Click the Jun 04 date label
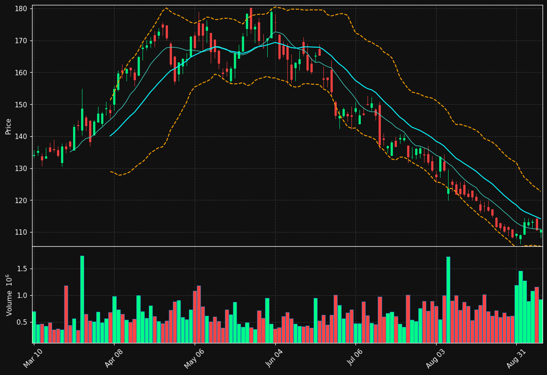The width and height of the screenshot is (547, 375). (275, 358)
